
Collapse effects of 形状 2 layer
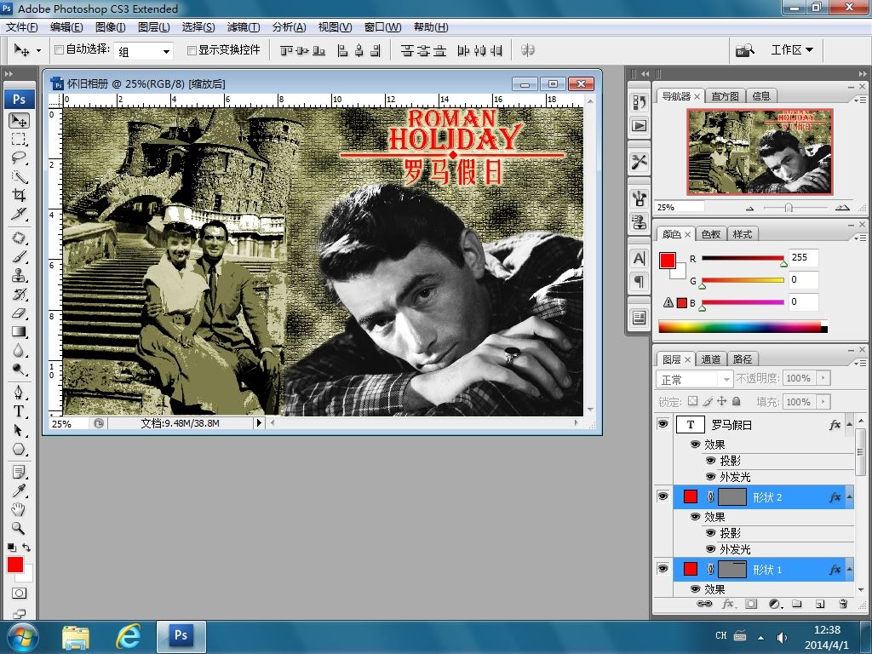pos(849,496)
